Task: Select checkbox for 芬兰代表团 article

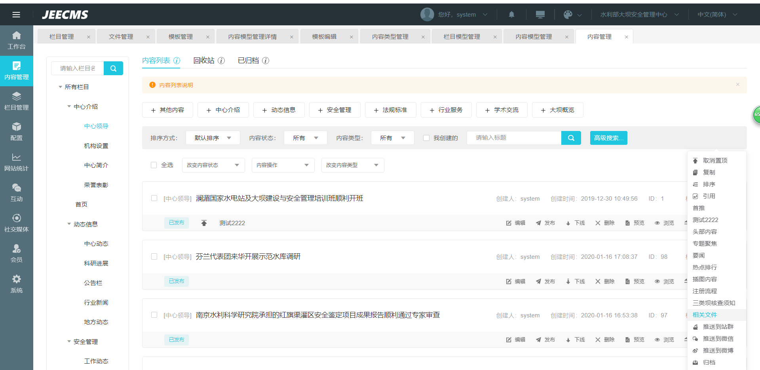Action: click(x=154, y=256)
